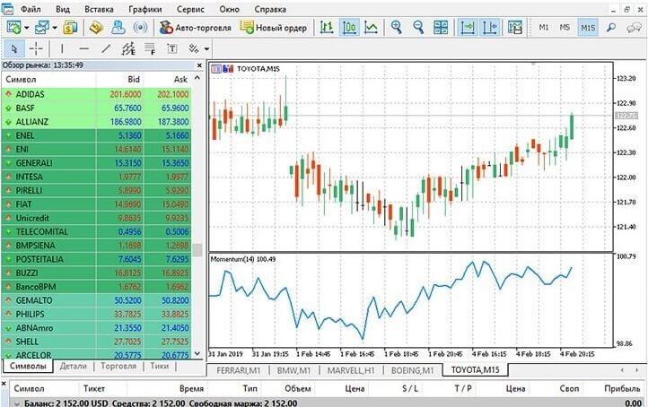Screen dimensions: 648x407
Task: Open the Navigator person icon
Action: tap(118, 28)
